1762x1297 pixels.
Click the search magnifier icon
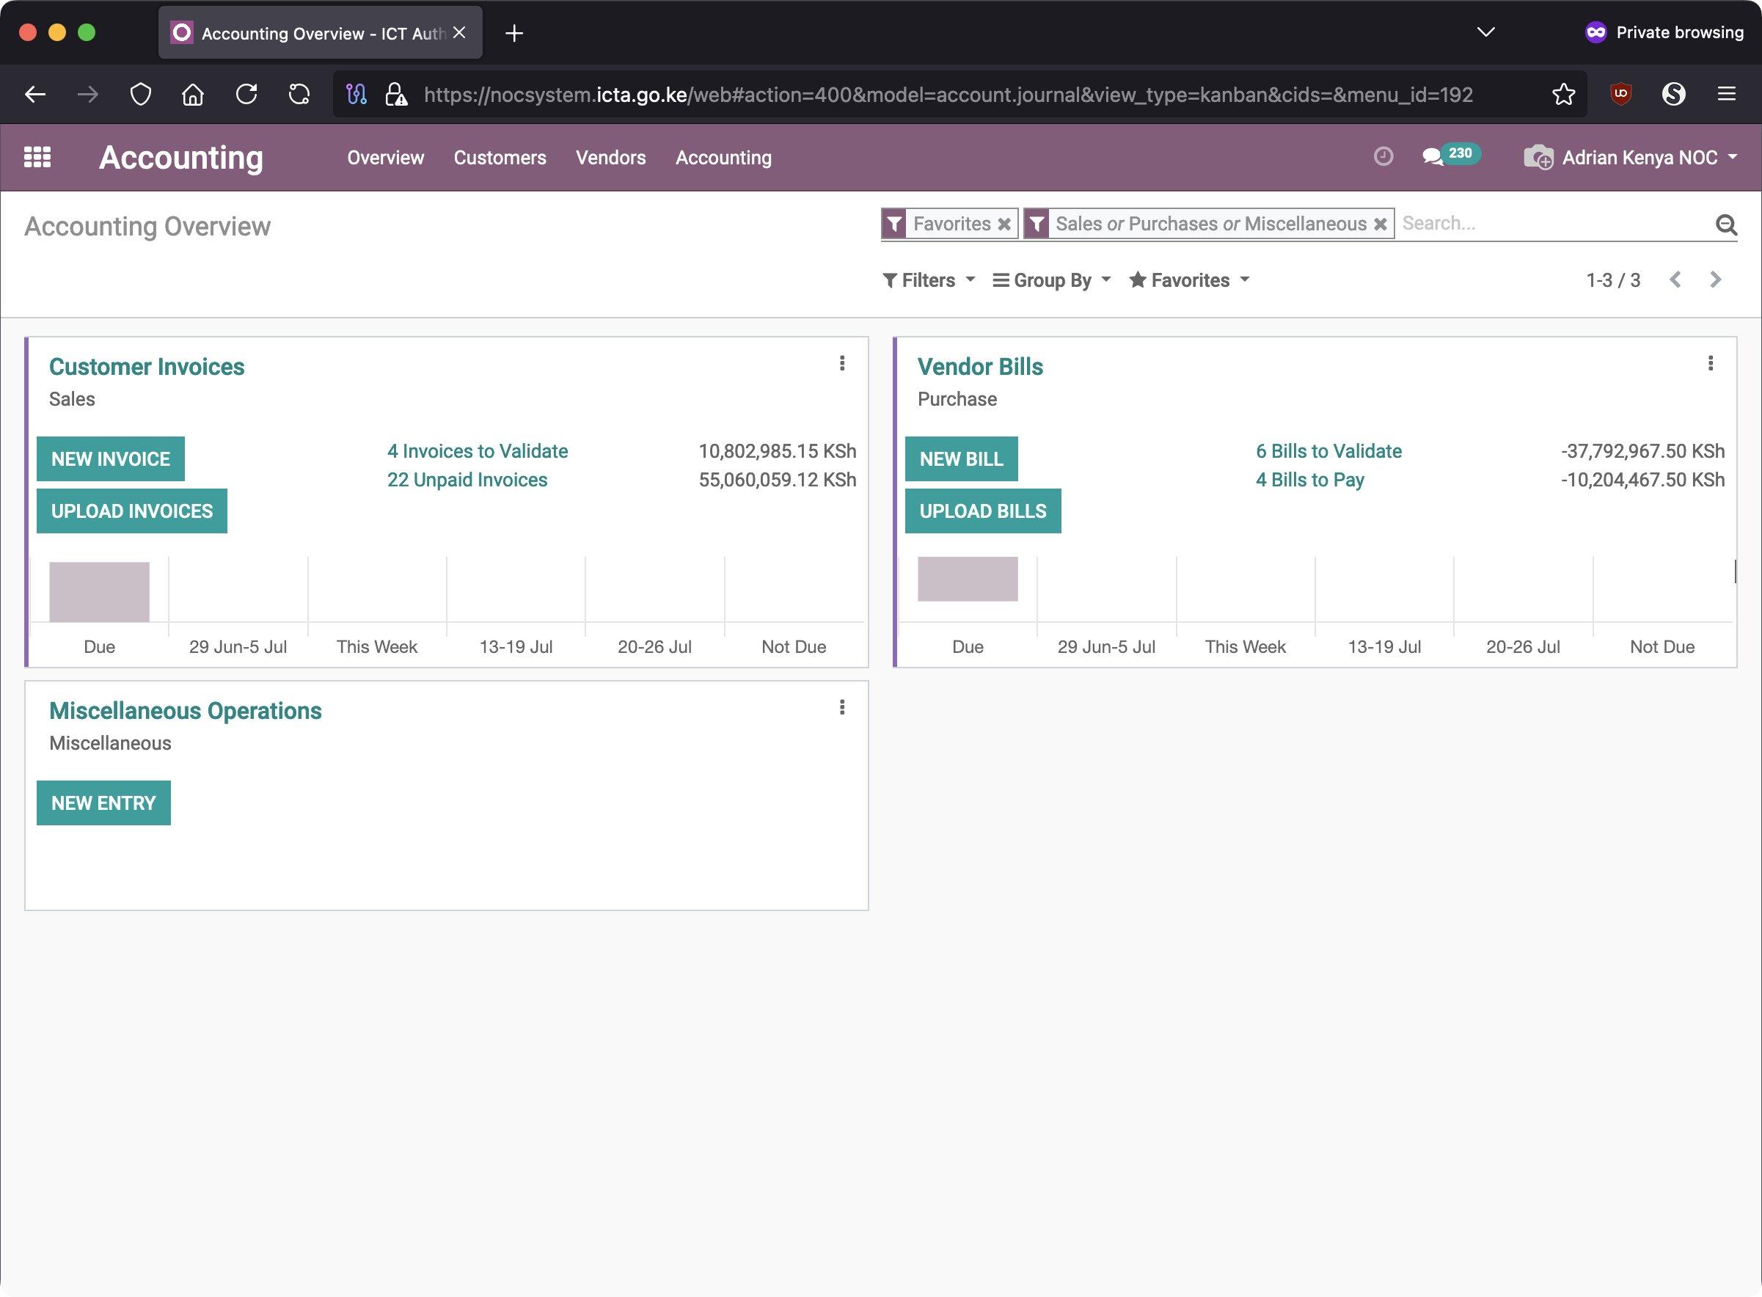coord(1725,225)
